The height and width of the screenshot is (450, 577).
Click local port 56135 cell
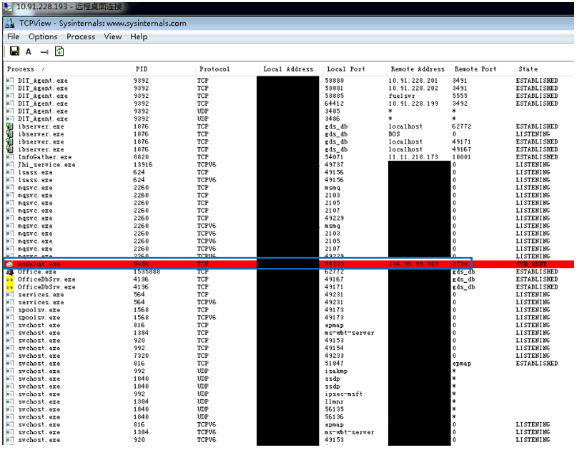tap(334, 409)
